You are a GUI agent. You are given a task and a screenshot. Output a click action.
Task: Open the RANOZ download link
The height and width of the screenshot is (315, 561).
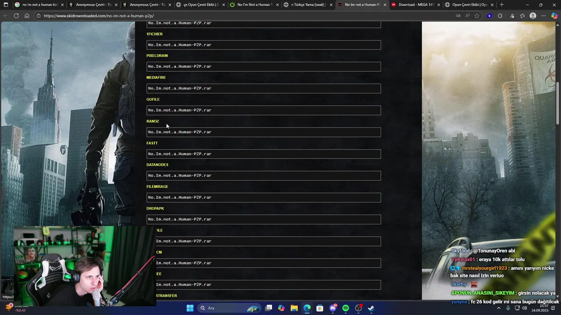(x=153, y=121)
